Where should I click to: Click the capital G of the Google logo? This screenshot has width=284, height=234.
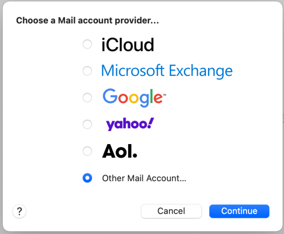[109, 96]
